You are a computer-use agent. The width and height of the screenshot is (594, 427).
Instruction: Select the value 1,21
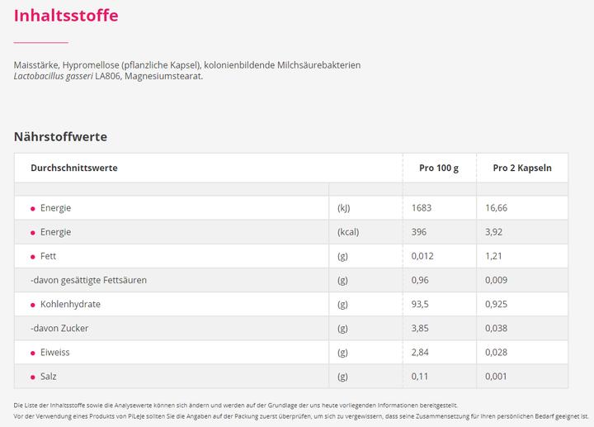pyautogui.click(x=493, y=256)
